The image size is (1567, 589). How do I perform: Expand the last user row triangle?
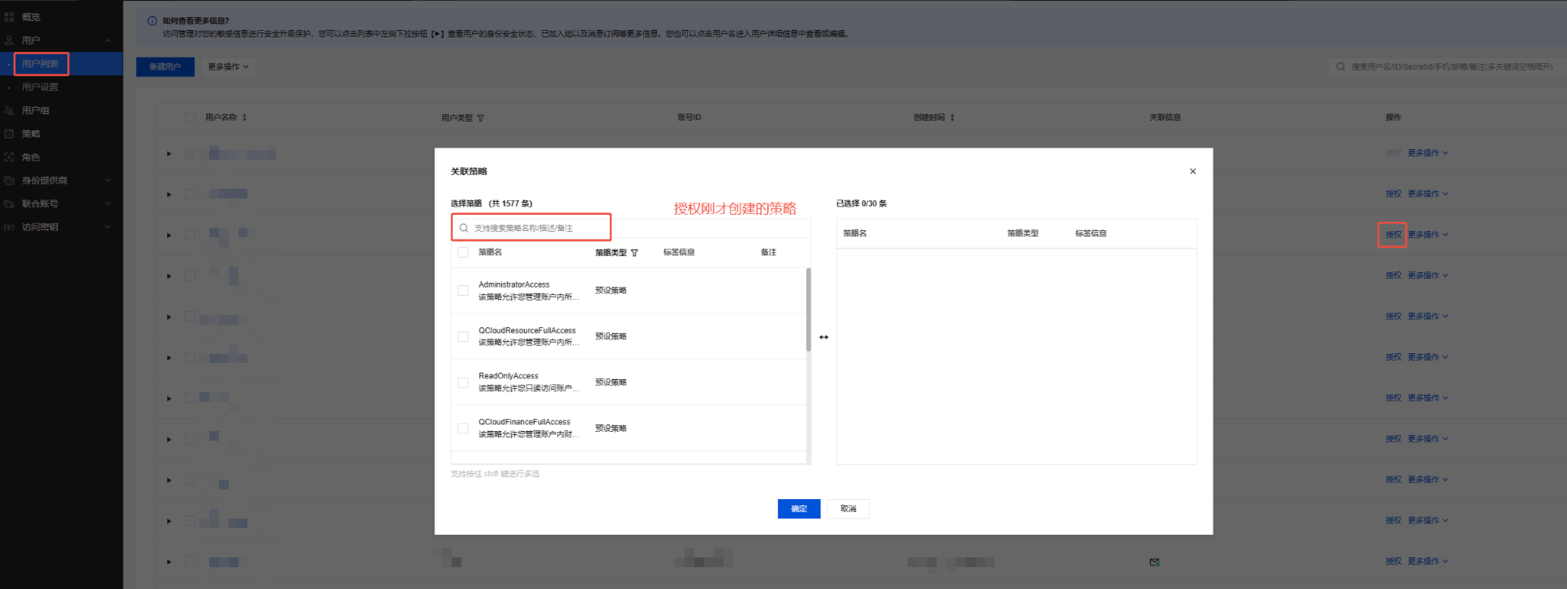pos(169,561)
